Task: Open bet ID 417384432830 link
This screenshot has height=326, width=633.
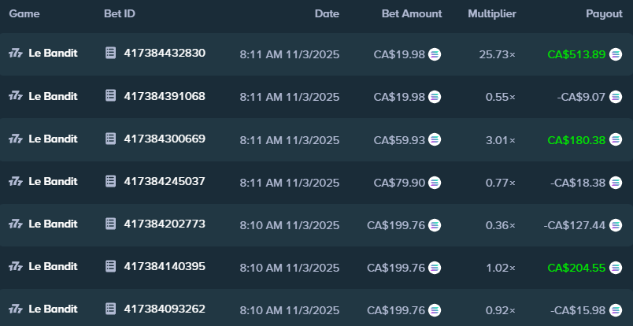Action: point(165,54)
